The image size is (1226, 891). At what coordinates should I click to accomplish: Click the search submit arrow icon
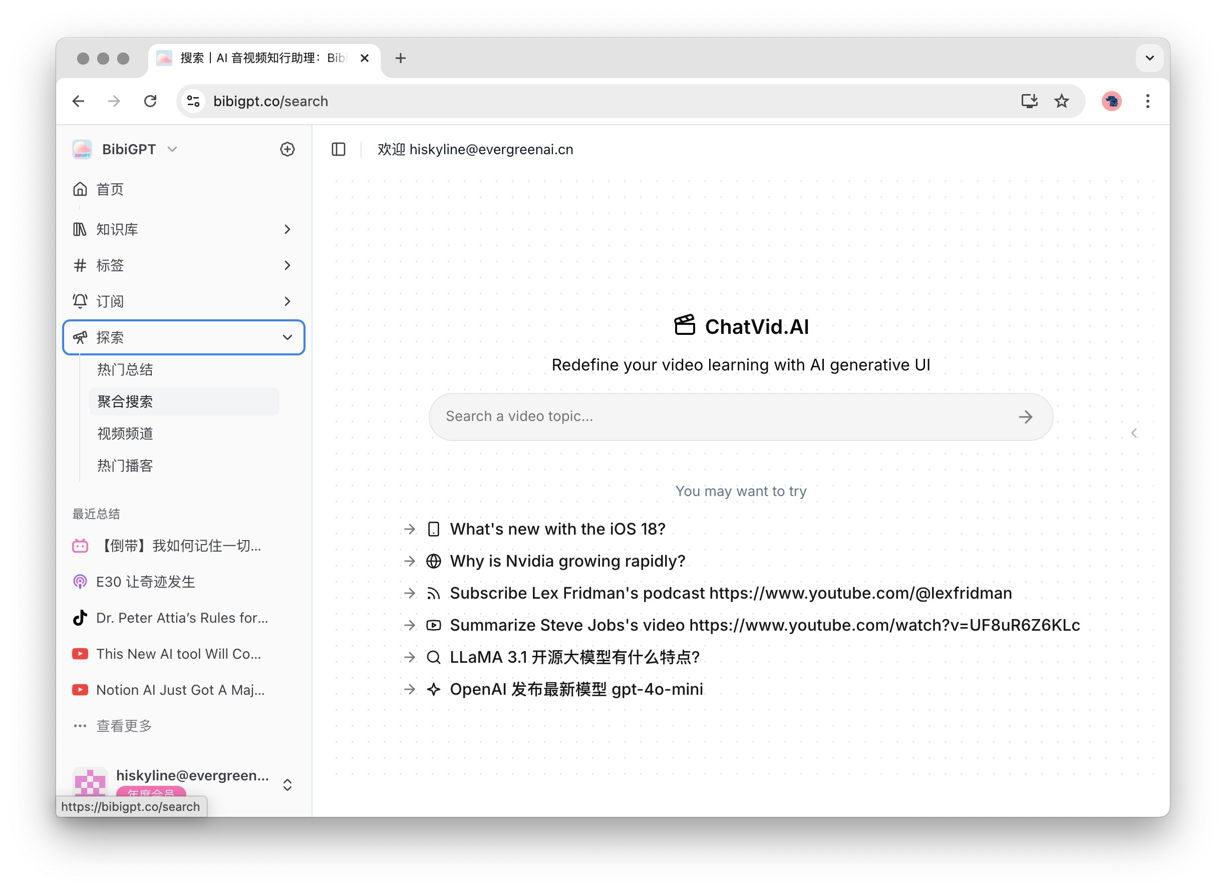(x=1025, y=416)
